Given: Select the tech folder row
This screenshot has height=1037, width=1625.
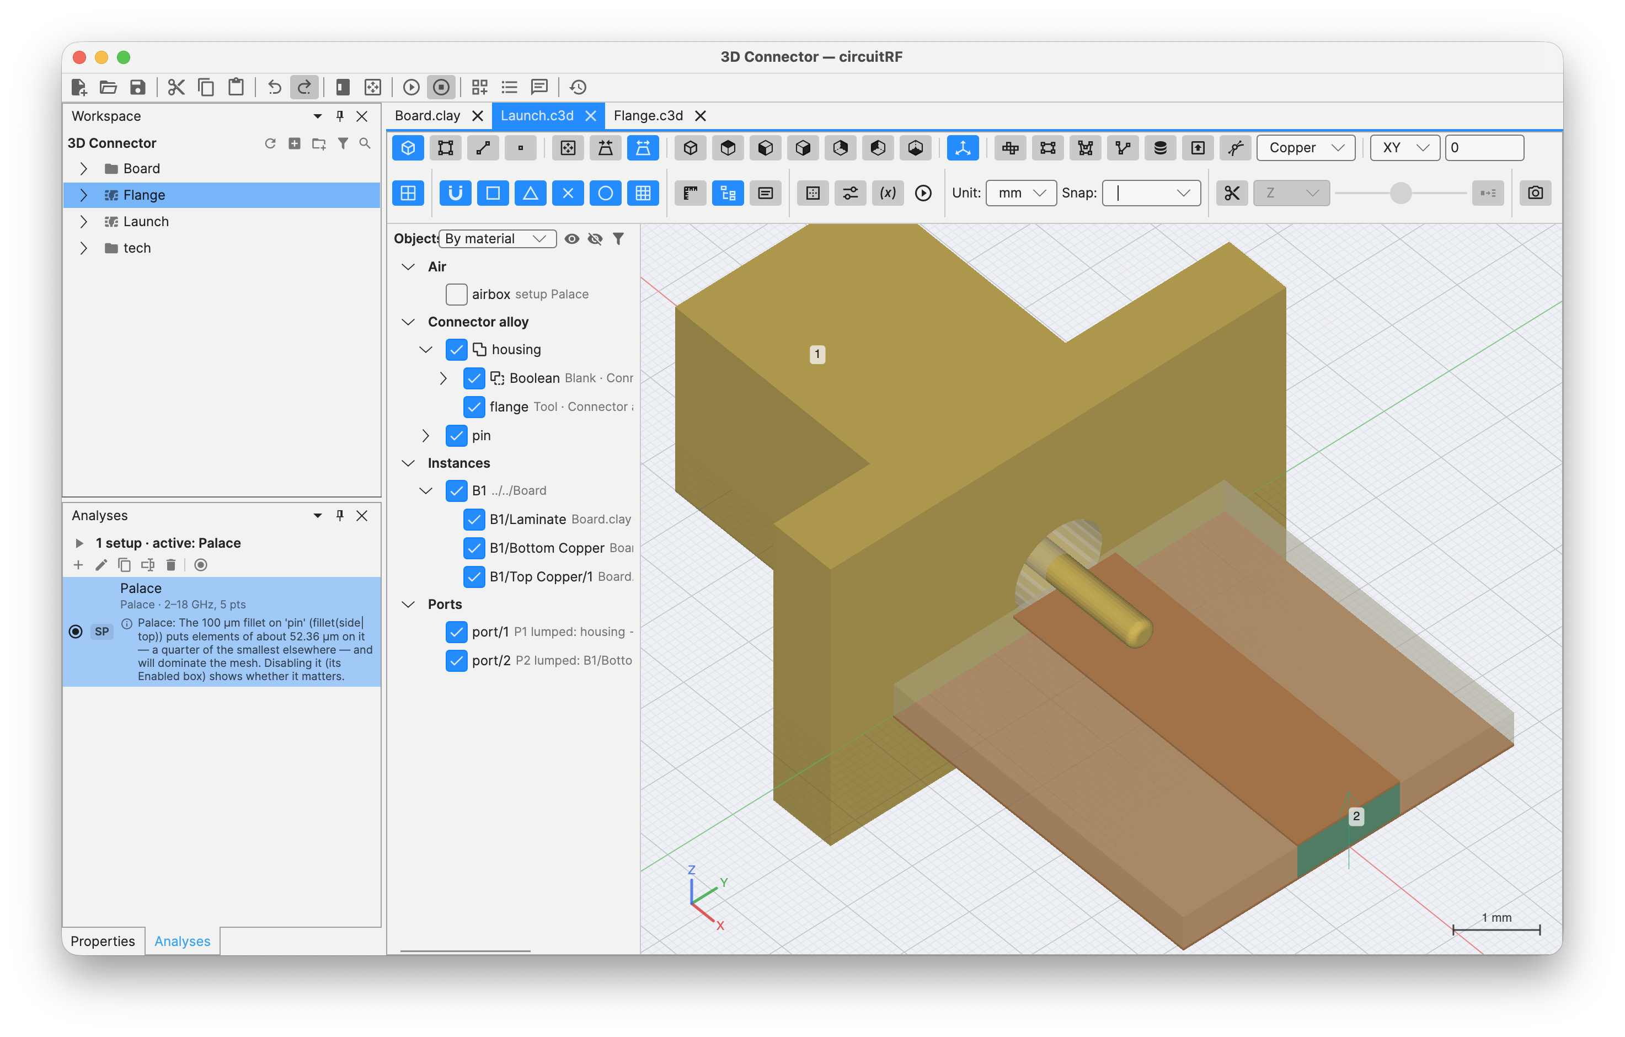Looking at the screenshot, I should (x=222, y=248).
